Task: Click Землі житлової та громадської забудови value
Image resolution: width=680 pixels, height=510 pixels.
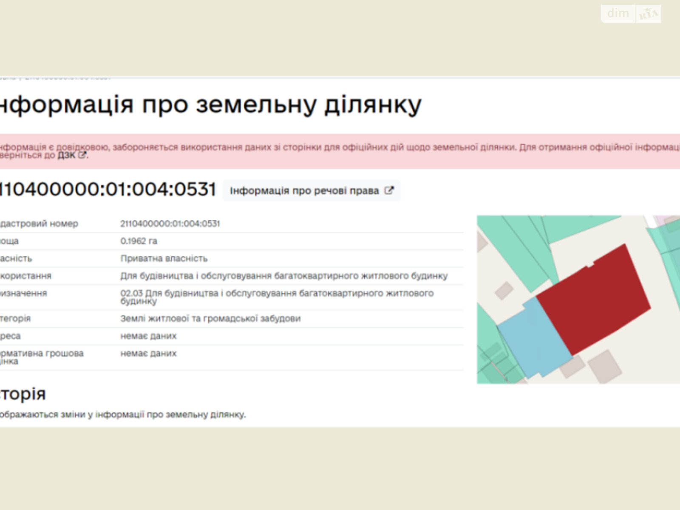Action: pyautogui.click(x=210, y=318)
